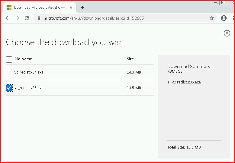Restore the browser window size
This screenshot has width=235, height=163.
coord(223,2)
